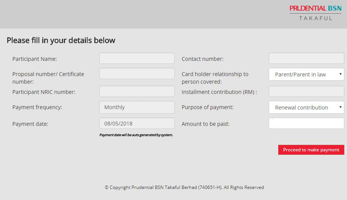Screen dimensions: 347x200
Task: Click the Participant Name input field
Action: coord(137,59)
